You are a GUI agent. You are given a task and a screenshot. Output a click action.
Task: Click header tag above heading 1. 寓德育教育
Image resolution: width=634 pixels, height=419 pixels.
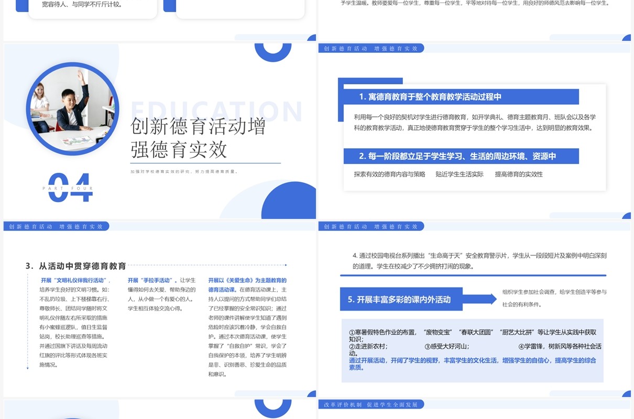click(x=371, y=48)
